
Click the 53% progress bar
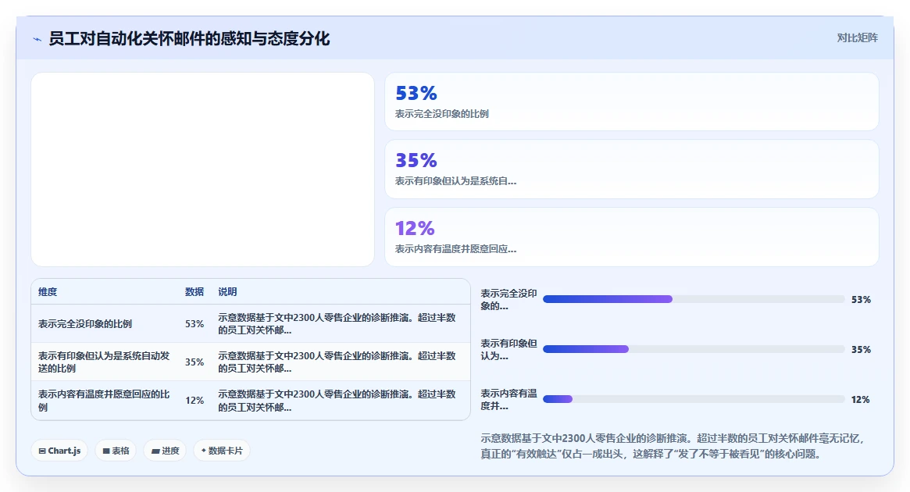tap(694, 299)
